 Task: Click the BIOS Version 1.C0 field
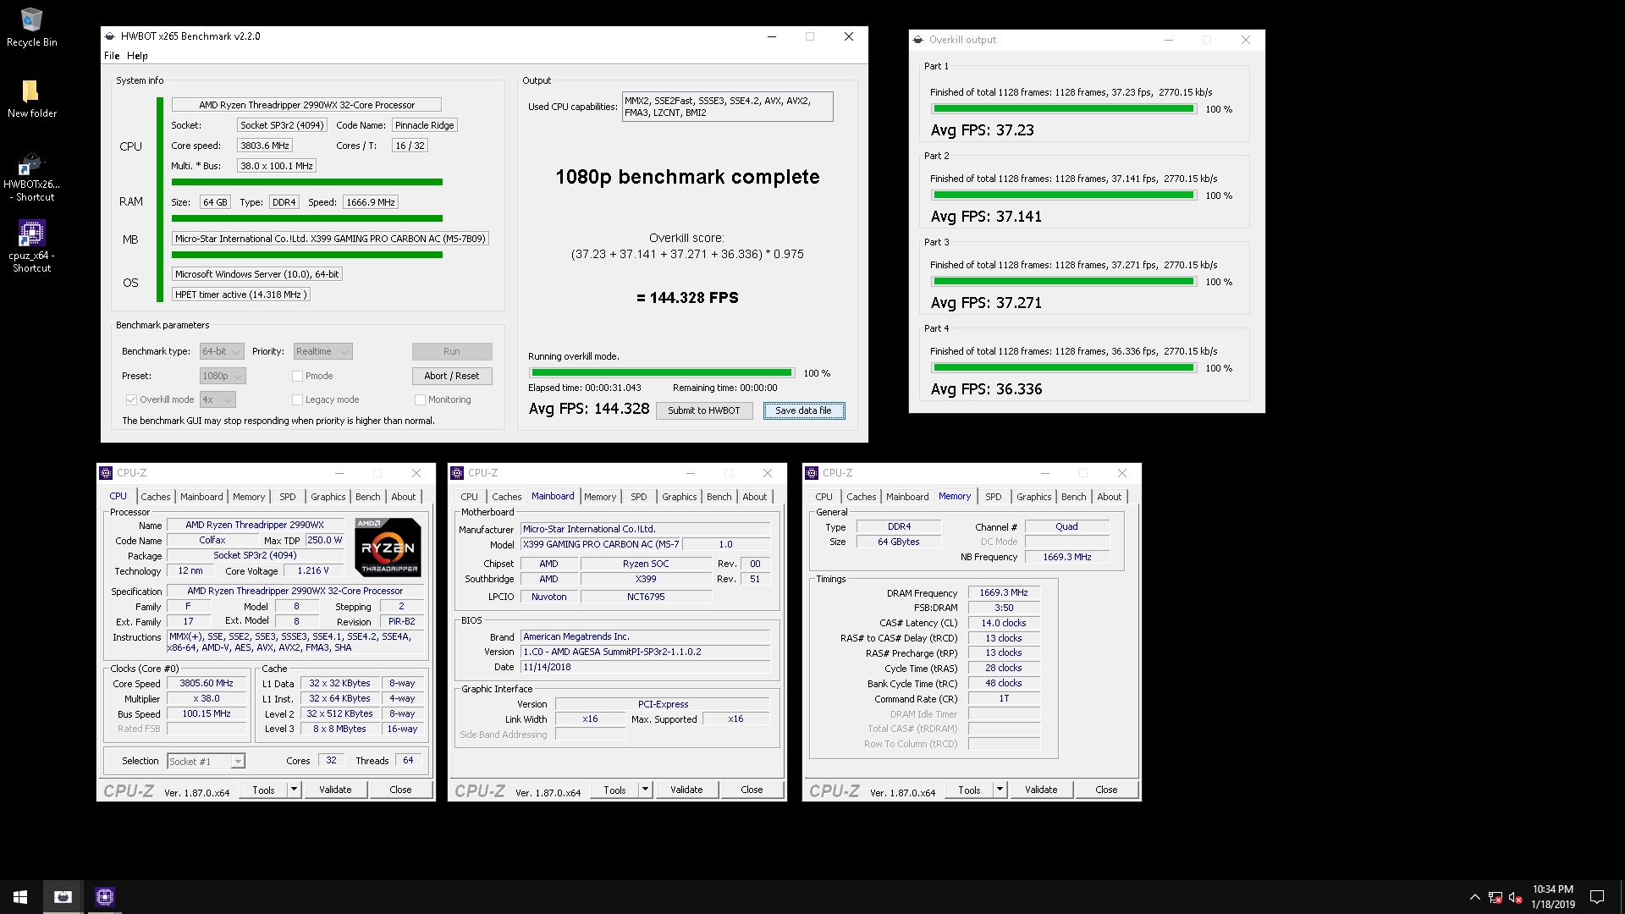pyautogui.click(x=646, y=652)
